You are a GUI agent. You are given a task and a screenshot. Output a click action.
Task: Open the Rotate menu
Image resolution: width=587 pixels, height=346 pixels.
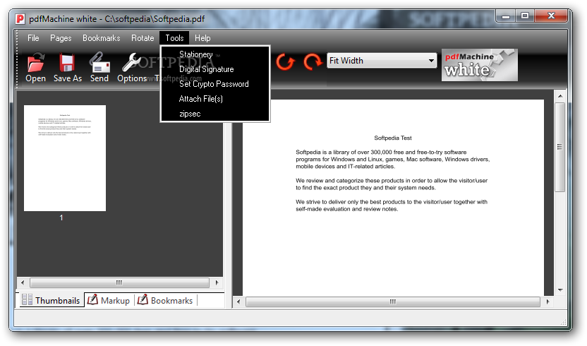tap(143, 38)
